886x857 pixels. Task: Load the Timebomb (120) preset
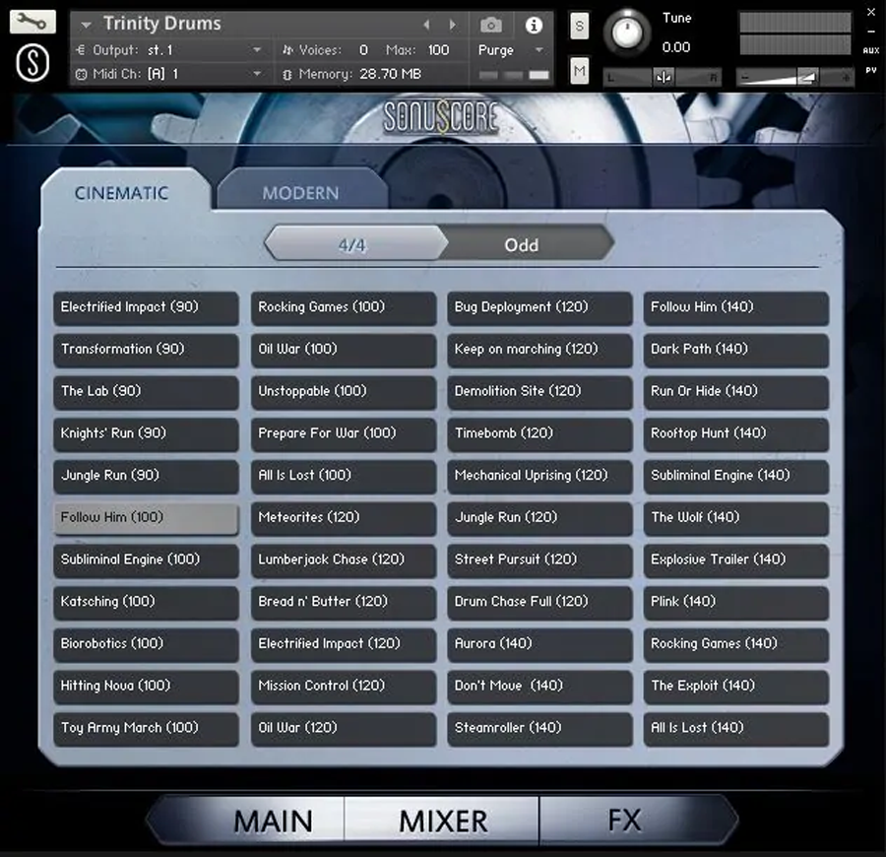539,433
